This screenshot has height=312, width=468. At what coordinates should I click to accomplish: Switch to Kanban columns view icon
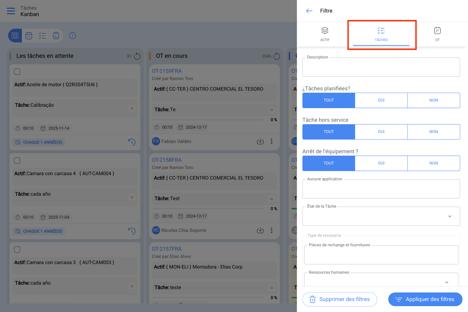(15, 36)
